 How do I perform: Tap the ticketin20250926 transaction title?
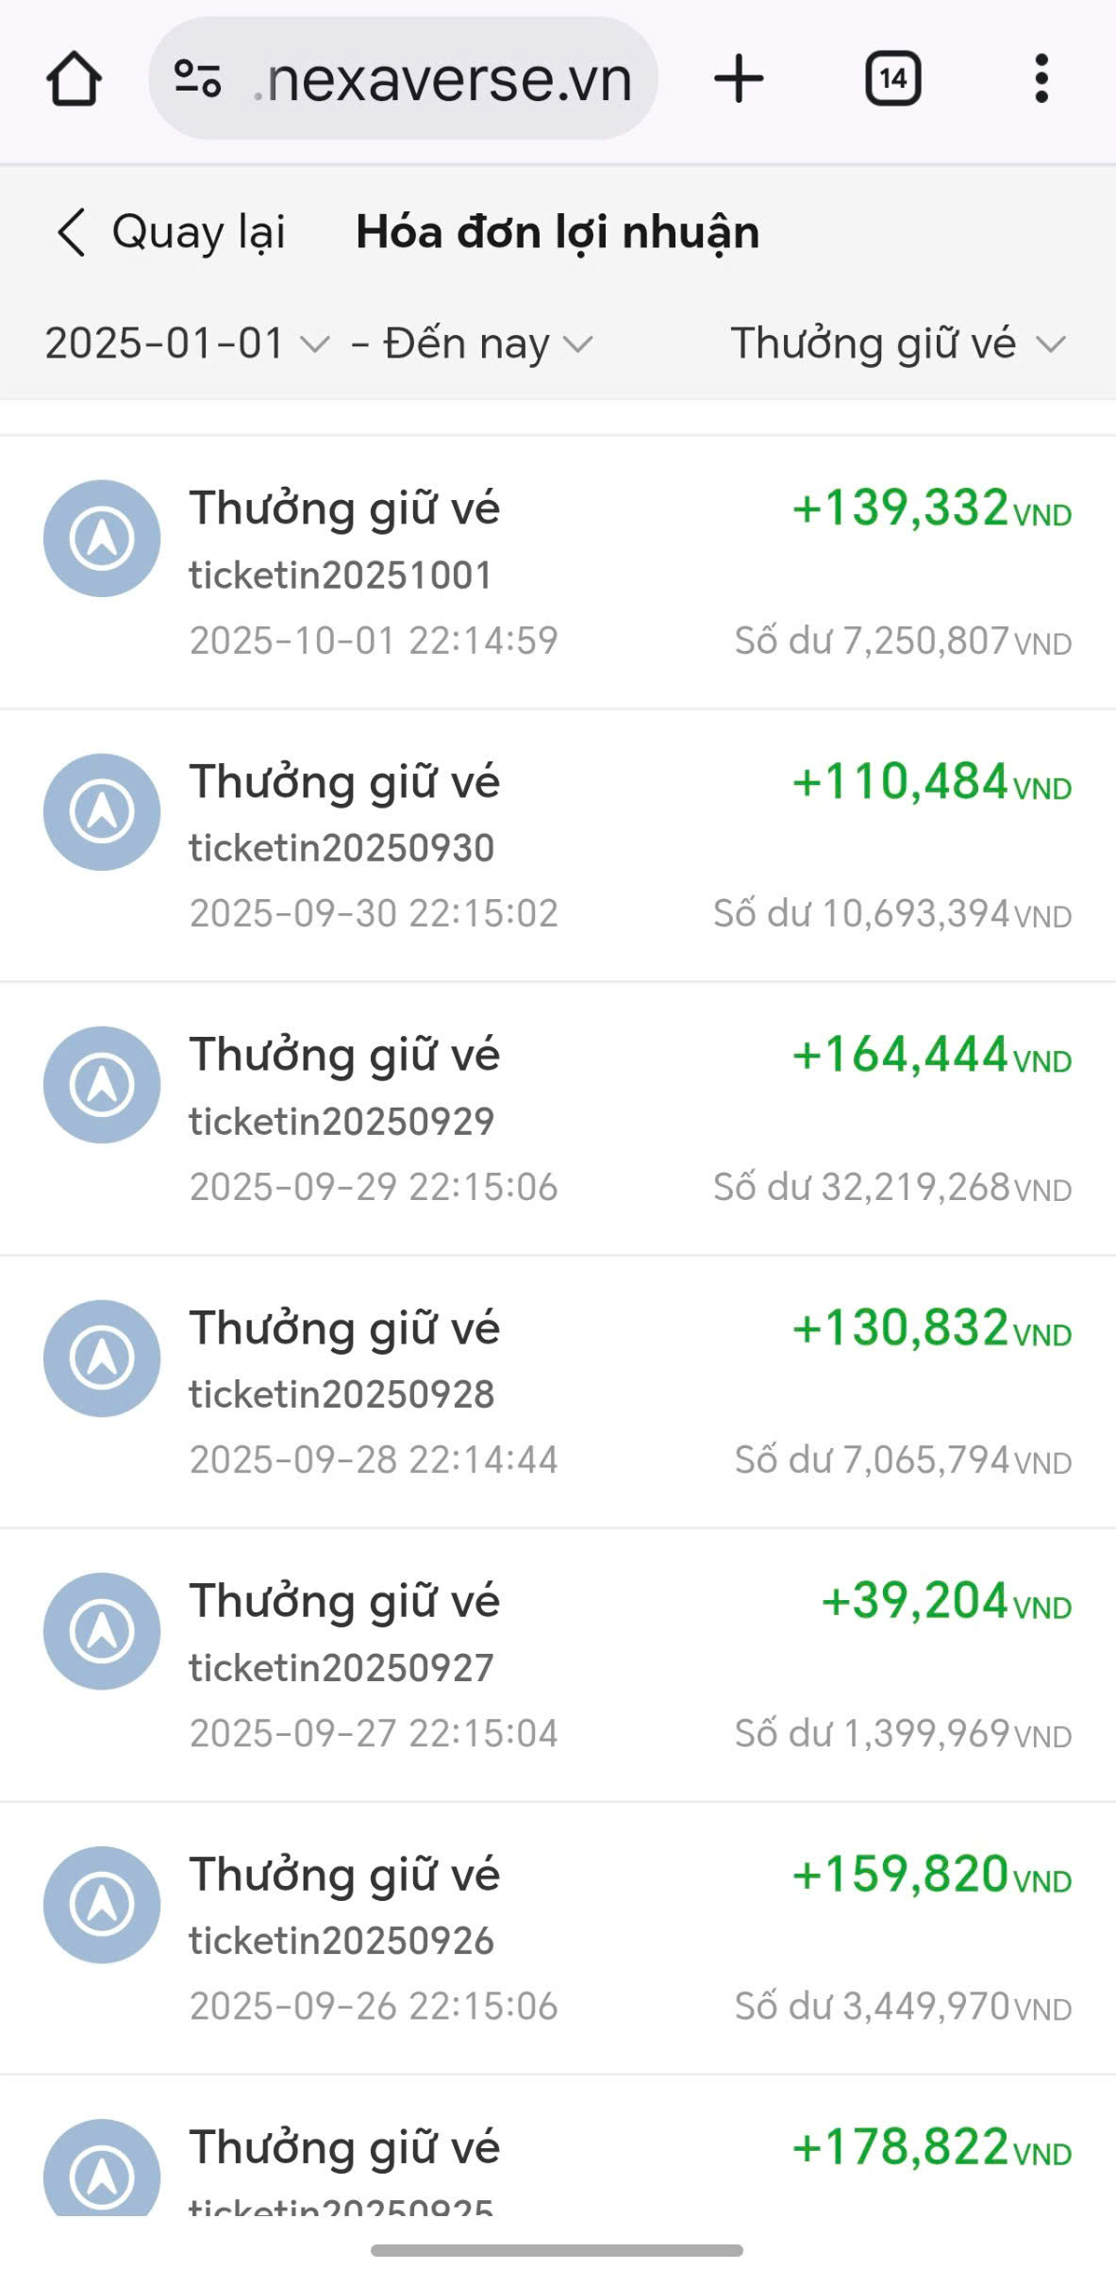coord(344,1875)
